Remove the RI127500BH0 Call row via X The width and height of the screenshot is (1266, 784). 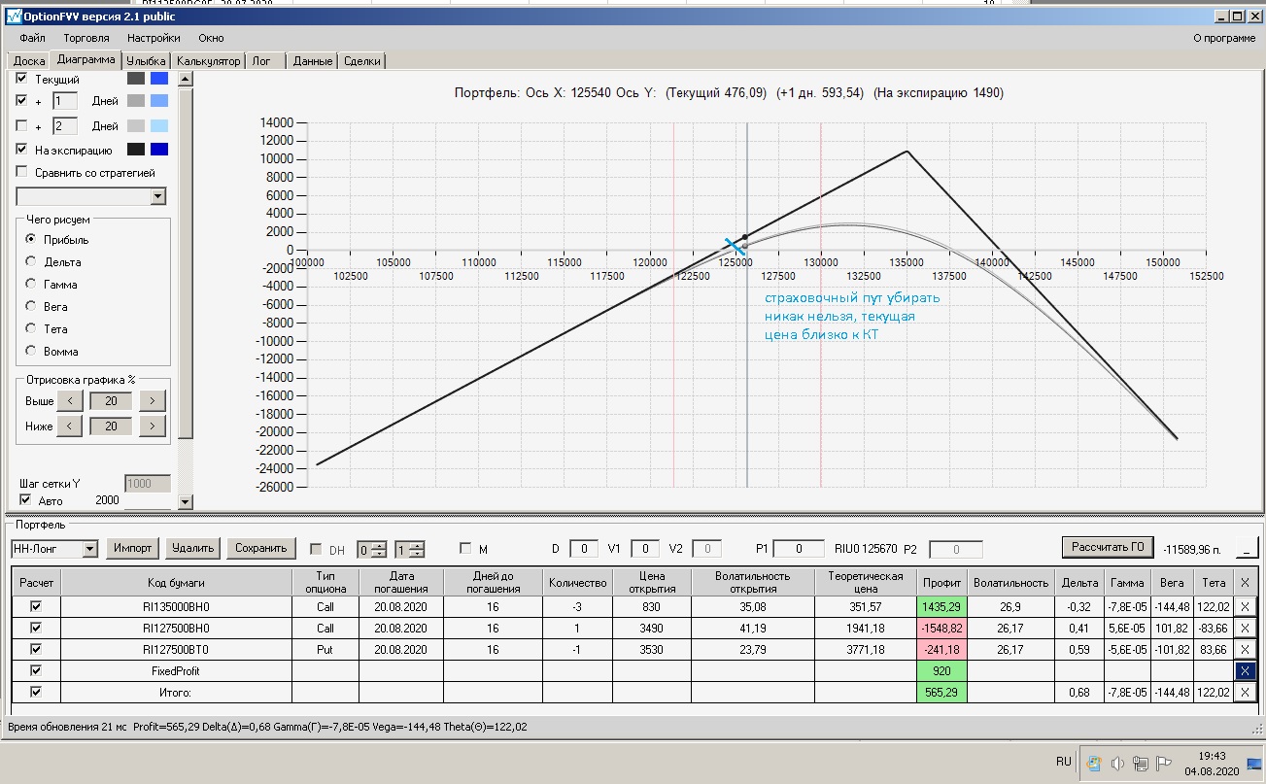1245,628
